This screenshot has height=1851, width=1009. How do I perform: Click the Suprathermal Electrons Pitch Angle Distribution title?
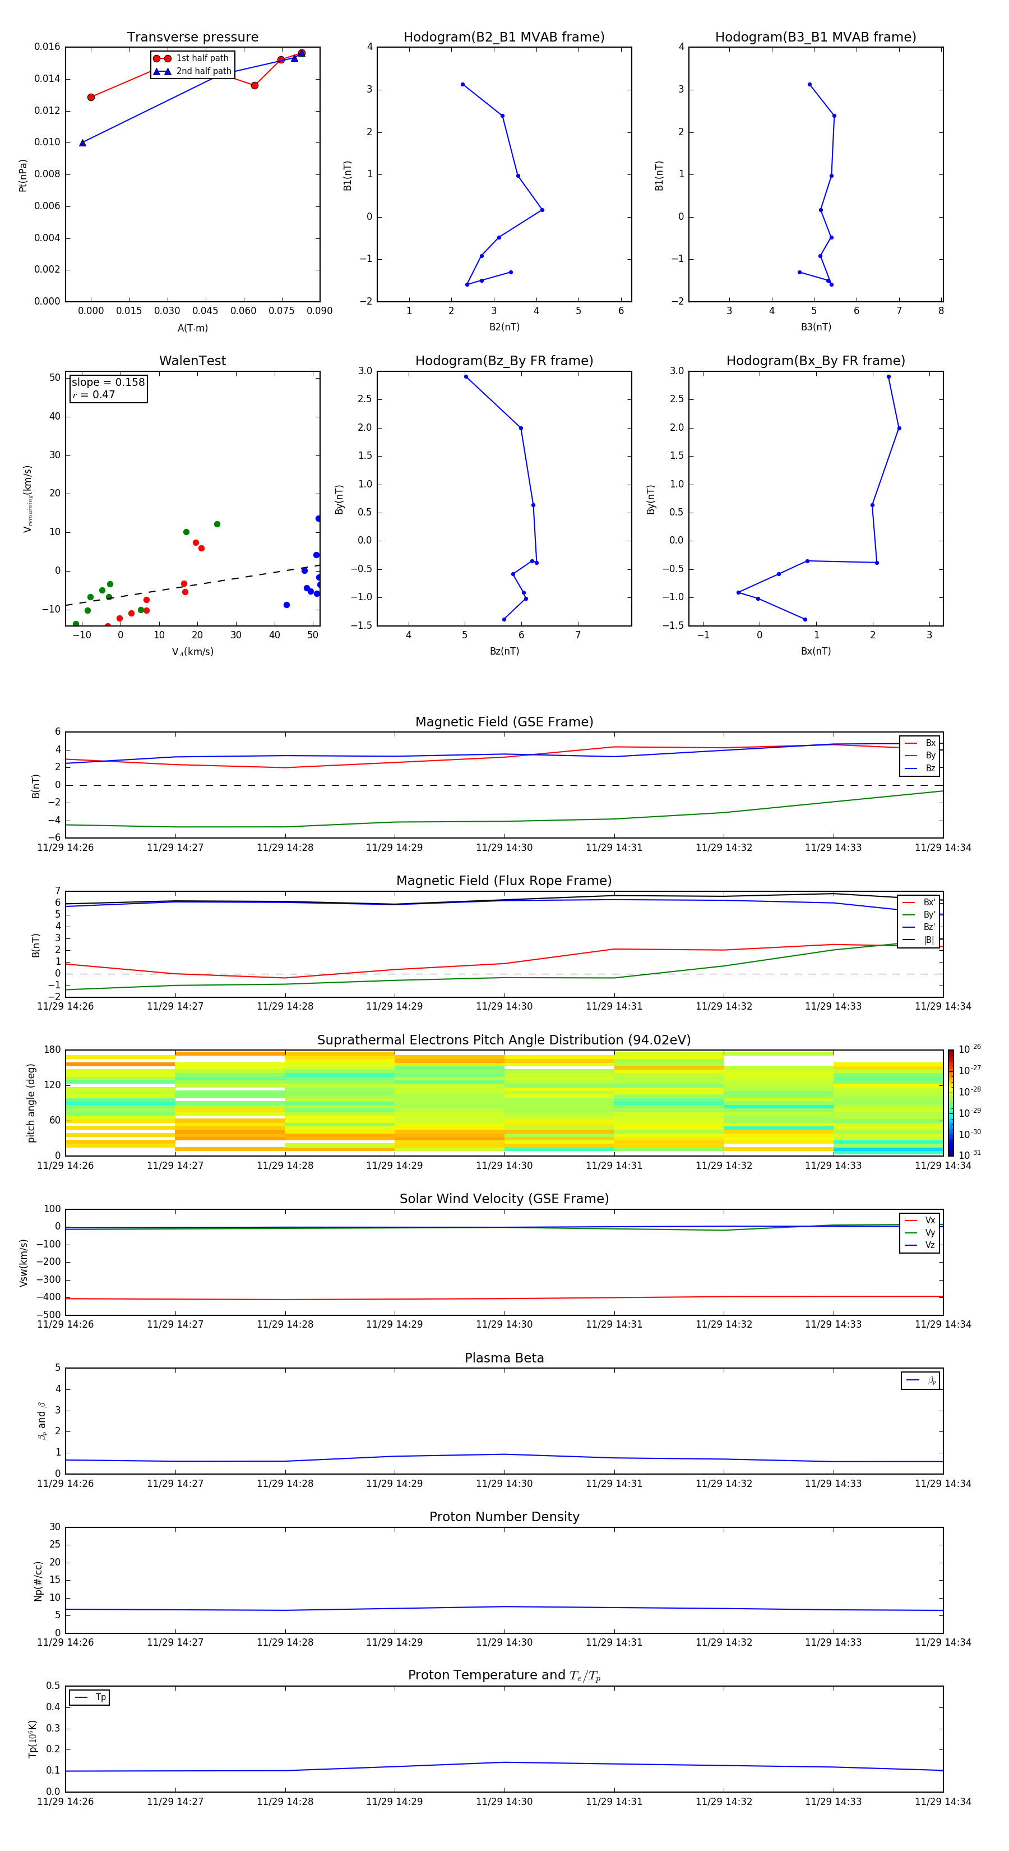[504, 1040]
